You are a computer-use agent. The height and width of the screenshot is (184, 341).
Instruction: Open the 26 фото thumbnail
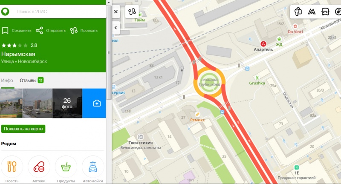coord(67,103)
